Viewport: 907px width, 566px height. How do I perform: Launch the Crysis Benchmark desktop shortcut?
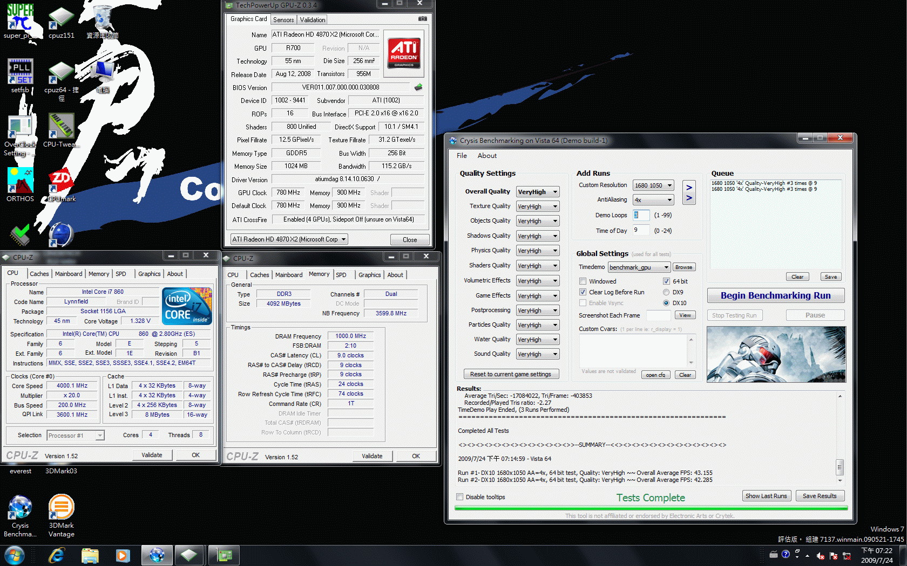pyautogui.click(x=20, y=507)
